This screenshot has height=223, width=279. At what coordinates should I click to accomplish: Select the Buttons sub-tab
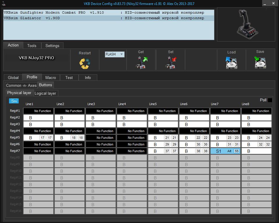click(x=45, y=85)
